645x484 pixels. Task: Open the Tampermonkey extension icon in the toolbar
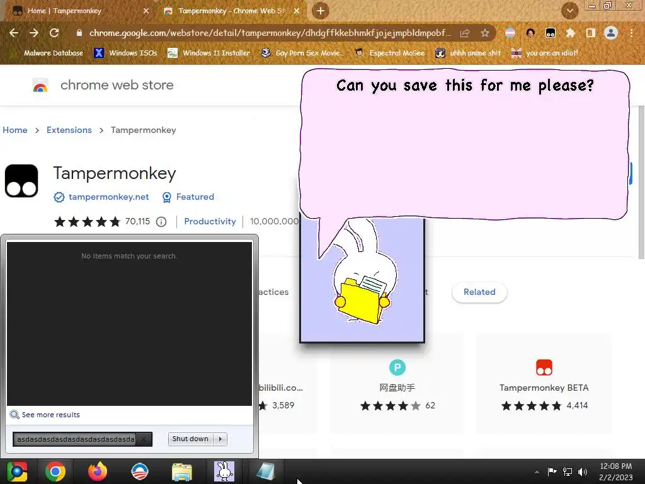click(x=551, y=33)
